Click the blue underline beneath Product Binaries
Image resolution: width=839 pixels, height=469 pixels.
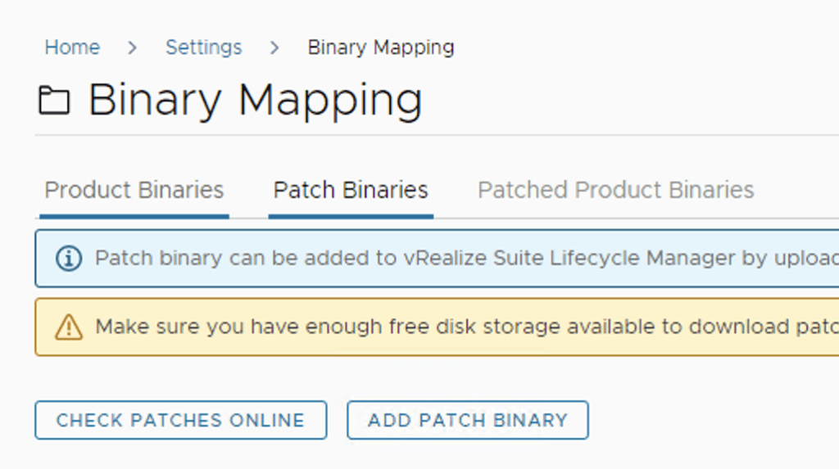pyautogui.click(x=134, y=216)
